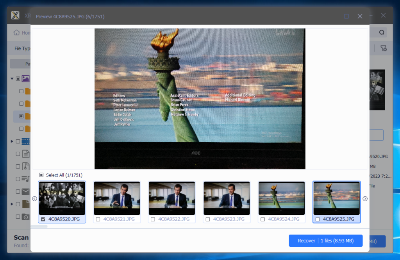Check the 4C8A9522.JPG checkbox
The image size is (400, 260).
click(x=153, y=219)
